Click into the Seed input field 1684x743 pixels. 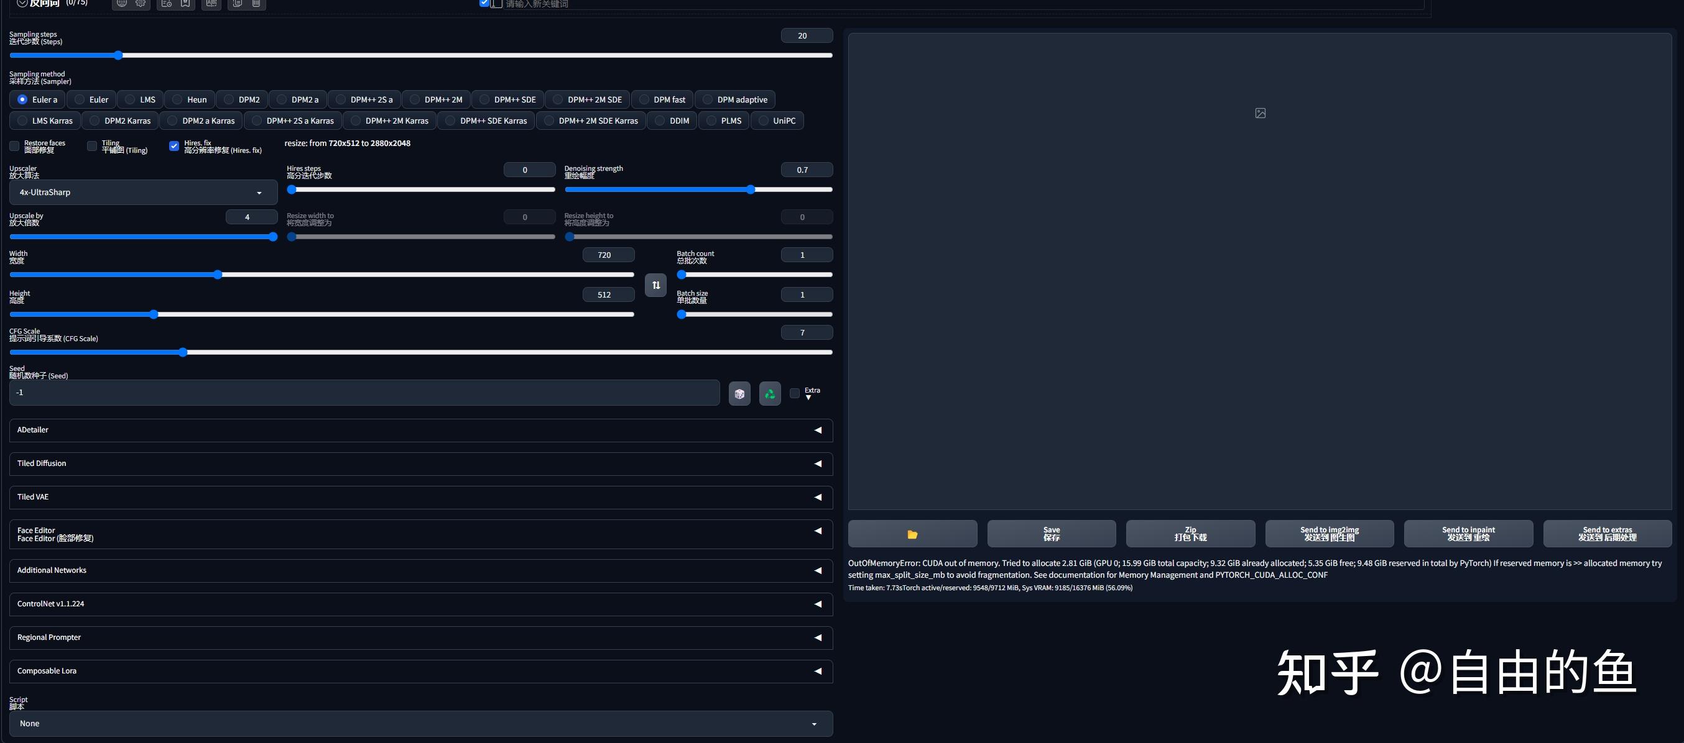(363, 393)
